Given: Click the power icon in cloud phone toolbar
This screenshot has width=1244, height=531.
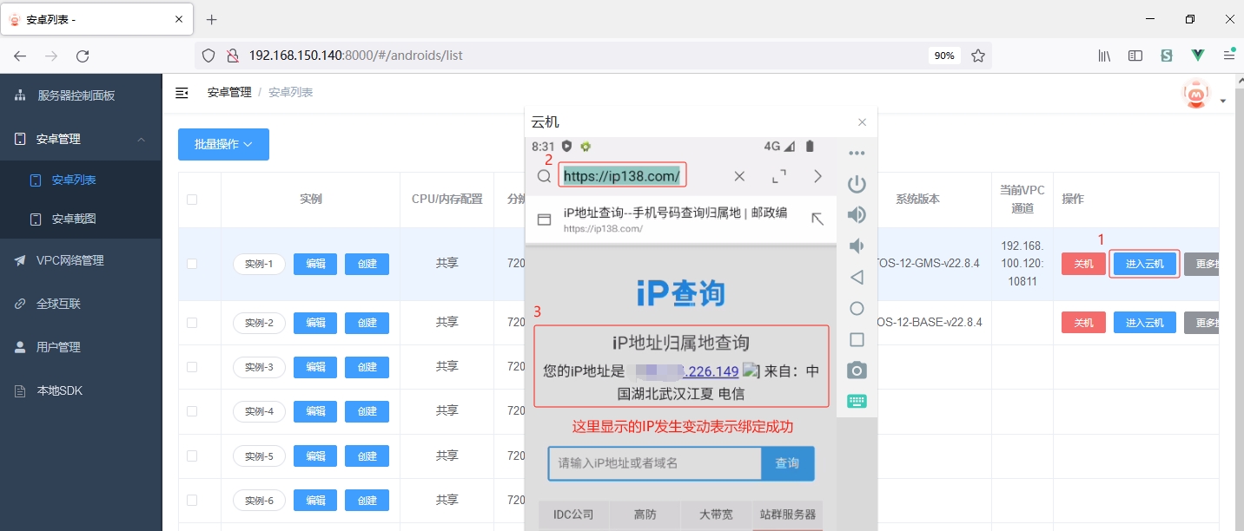Looking at the screenshot, I should (x=857, y=184).
